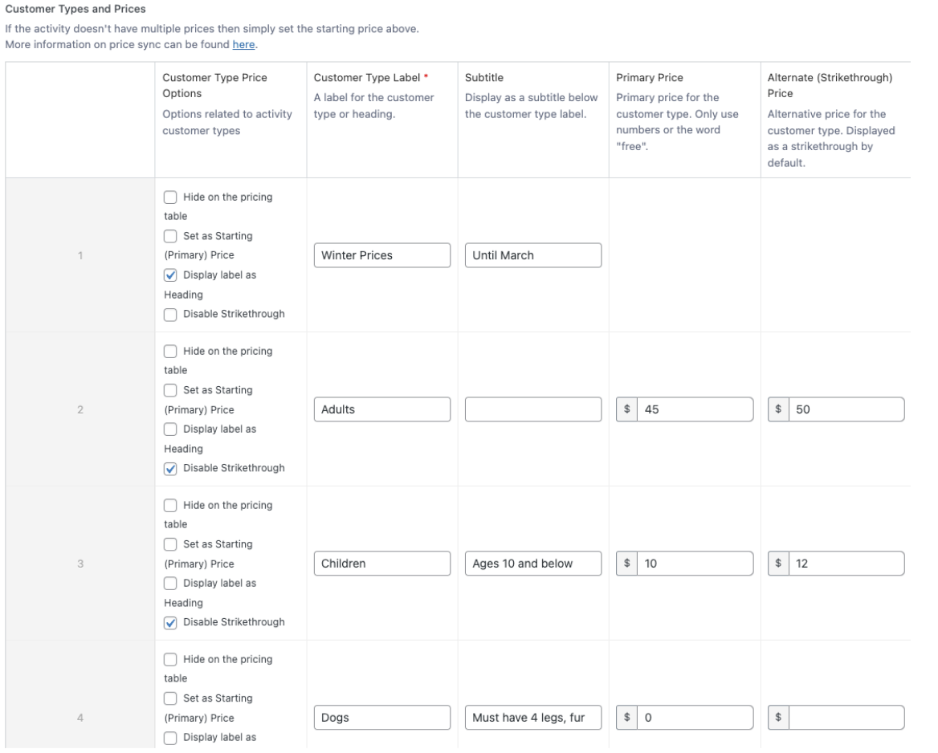
Task: Edit the Children label field
Action: [x=382, y=564]
